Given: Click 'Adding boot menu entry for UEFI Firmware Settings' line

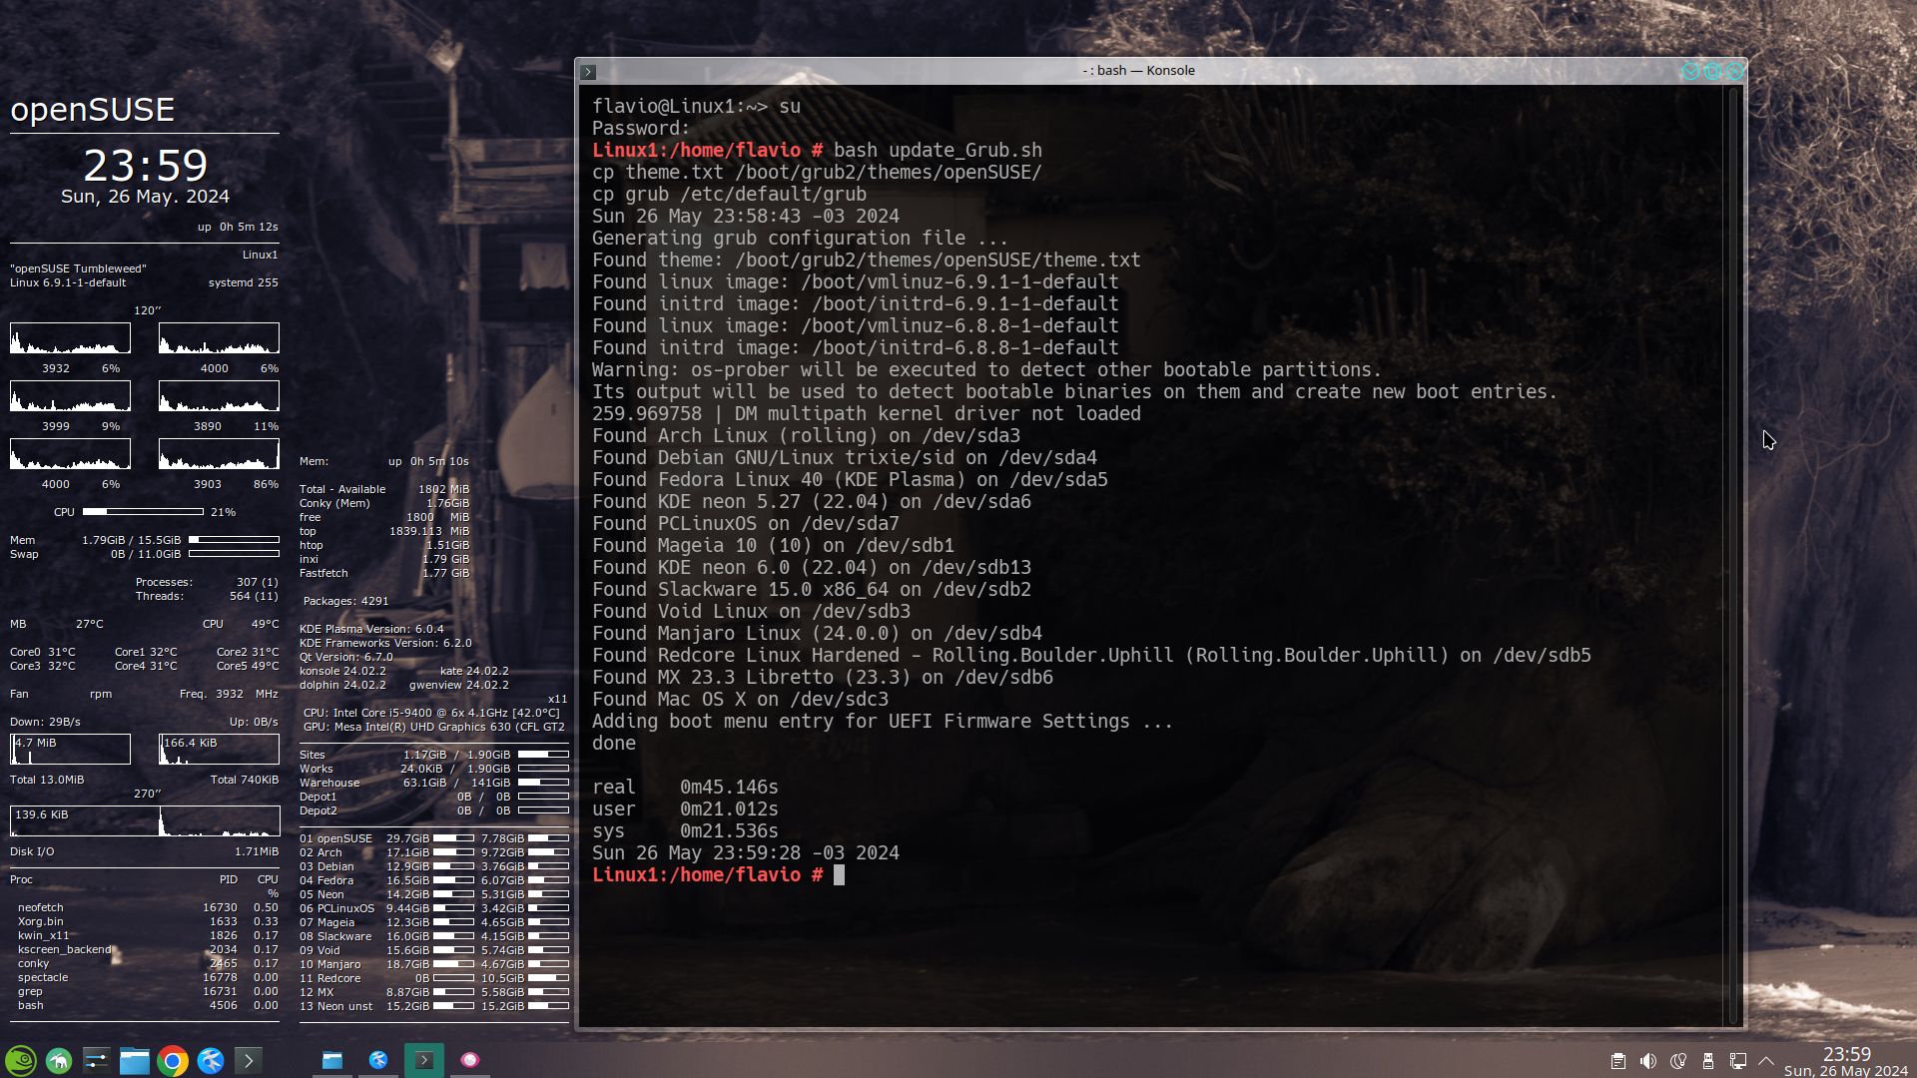Looking at the screenshot, I should (x=883, y=722).
